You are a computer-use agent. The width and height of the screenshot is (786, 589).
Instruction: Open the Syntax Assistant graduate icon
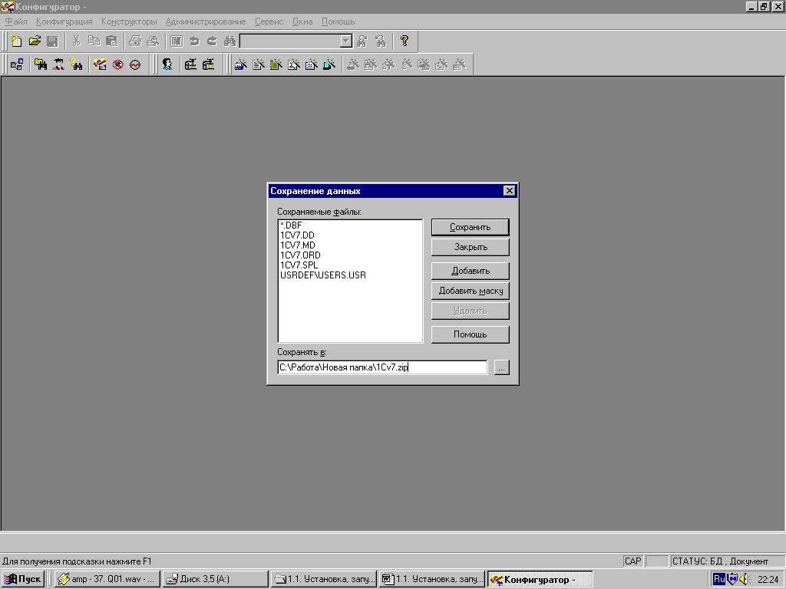point(58,64)
